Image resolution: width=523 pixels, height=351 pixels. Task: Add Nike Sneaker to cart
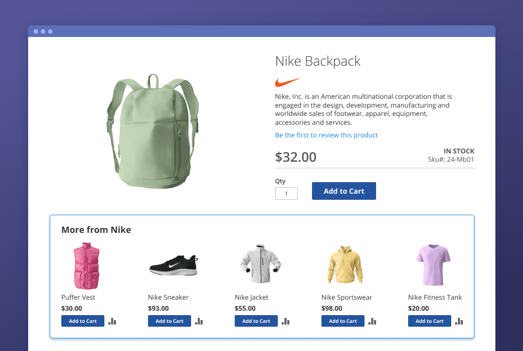point(170,321)
